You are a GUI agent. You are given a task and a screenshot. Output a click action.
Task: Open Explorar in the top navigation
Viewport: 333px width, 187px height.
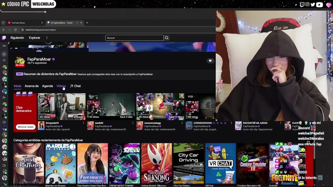coord(35,38)
